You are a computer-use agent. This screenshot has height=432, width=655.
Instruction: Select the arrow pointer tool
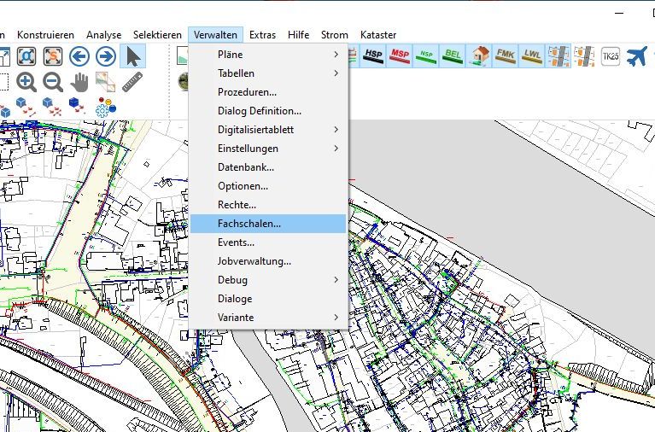tap(132, 57)
